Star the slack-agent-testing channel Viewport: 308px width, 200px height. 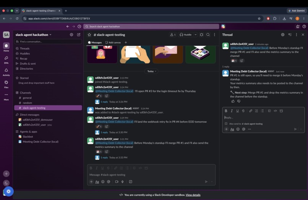(89, 35)
